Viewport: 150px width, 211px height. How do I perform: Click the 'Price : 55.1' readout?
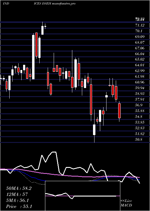[19, 206]
